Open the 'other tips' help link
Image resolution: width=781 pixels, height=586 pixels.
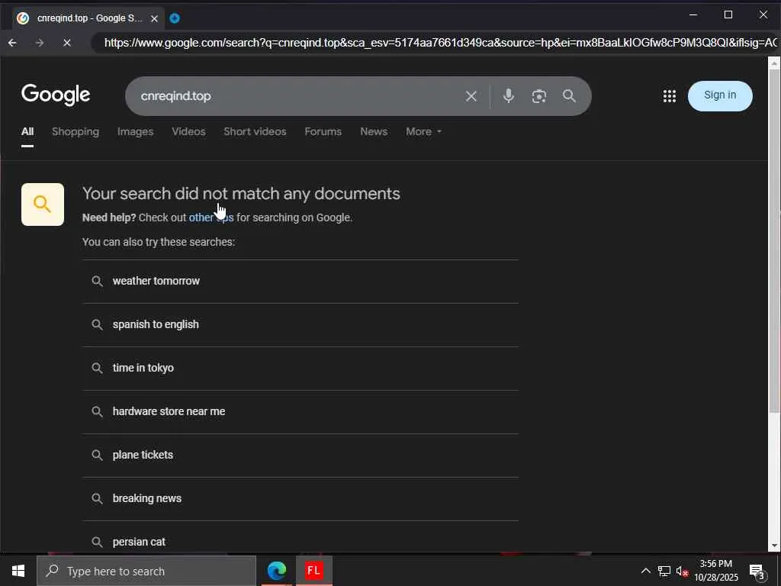(x=211, y=217)
